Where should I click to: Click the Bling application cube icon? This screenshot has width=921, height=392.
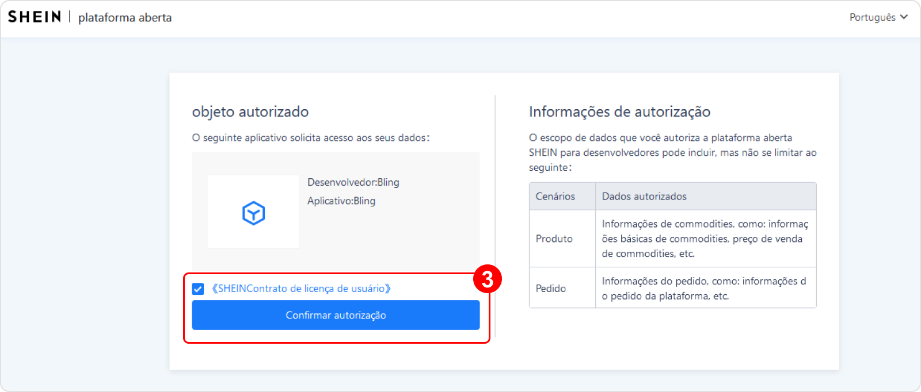pos(253,213)
